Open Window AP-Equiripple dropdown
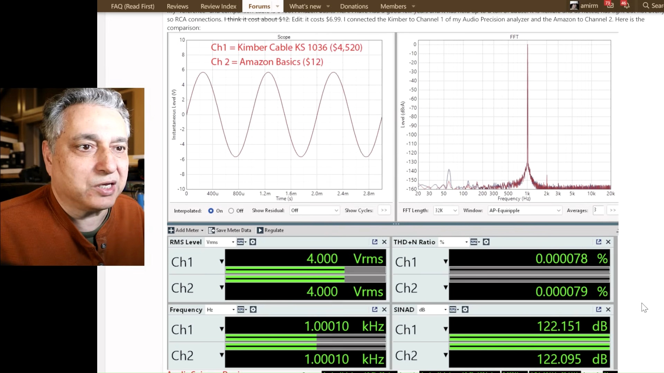This screenshot has width=664, height=373. [524, 210]
